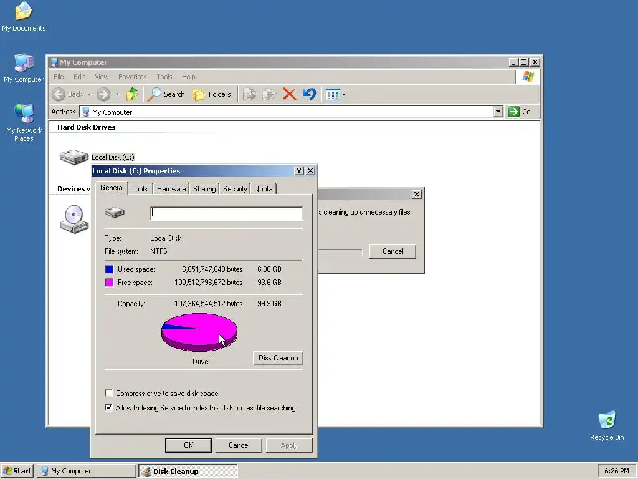Switch to the Sharing tab

(x=204, y=189)
